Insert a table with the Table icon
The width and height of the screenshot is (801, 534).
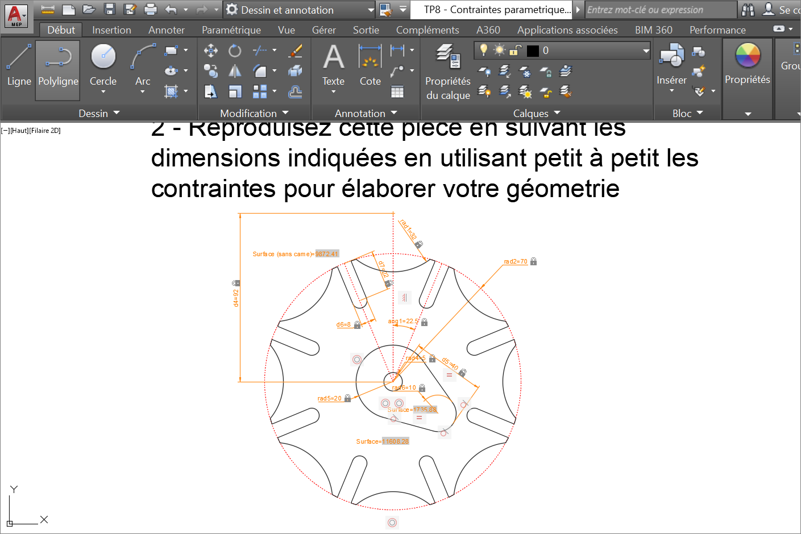[397, 91]
